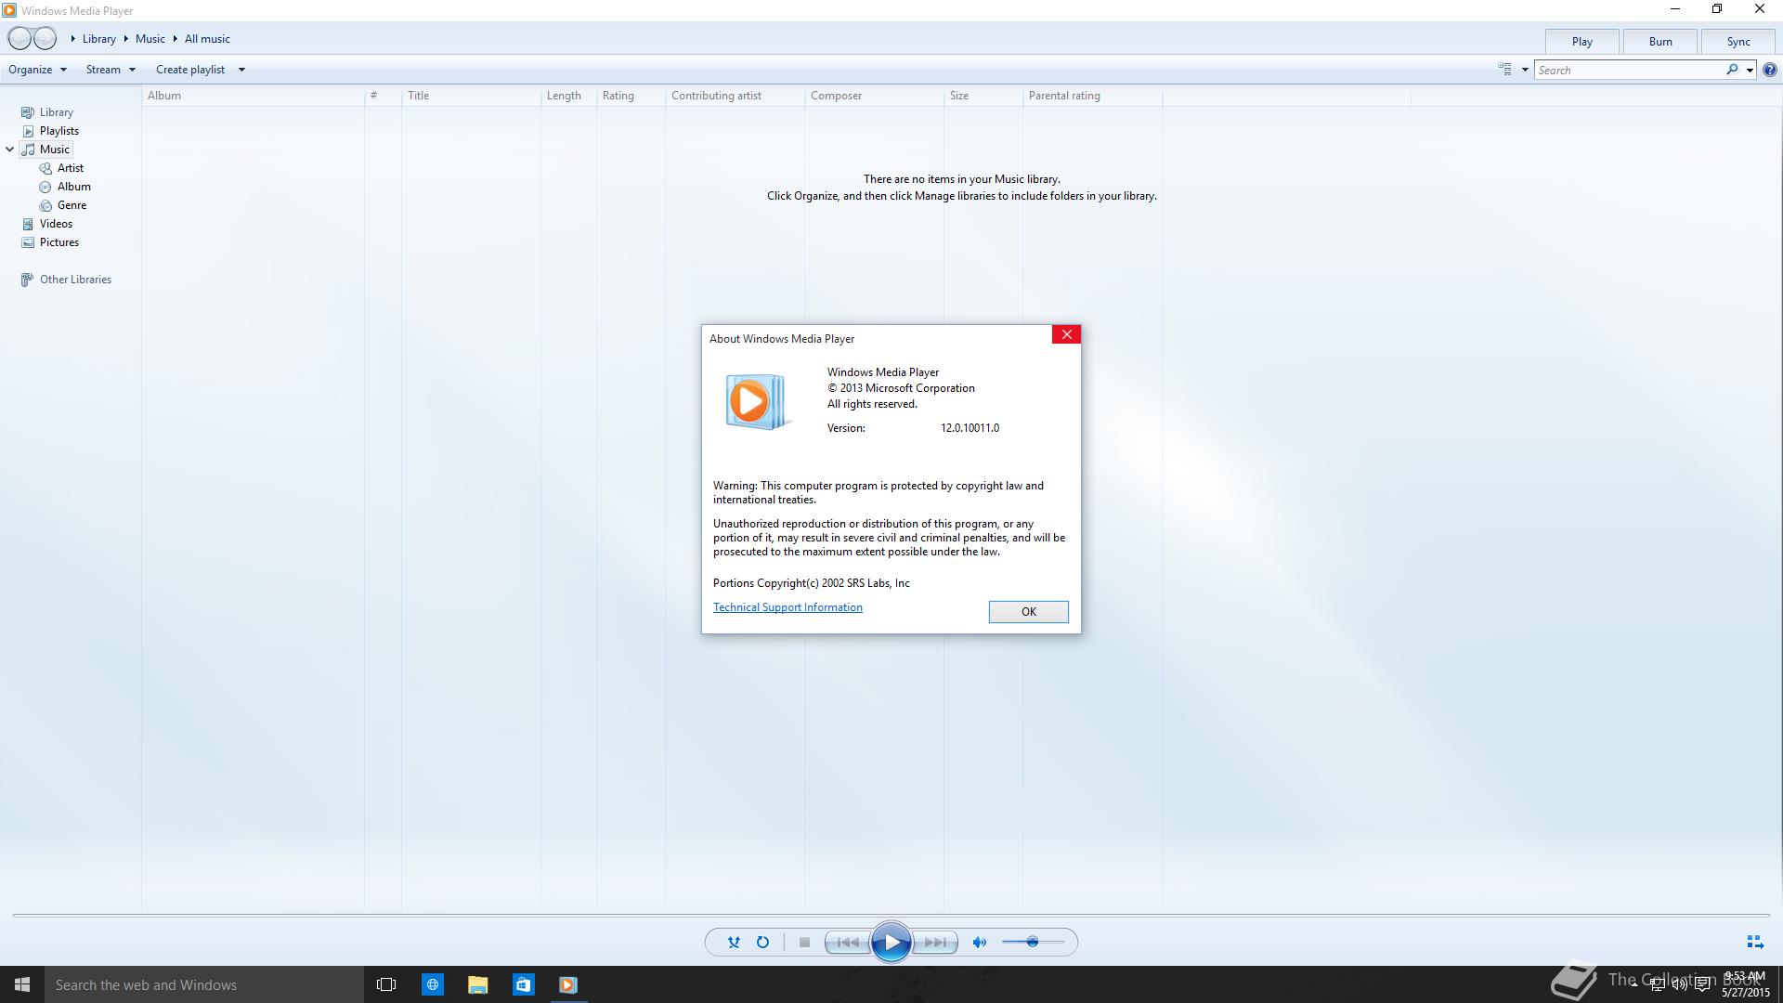Mute the volume speaker icon

[979, 942]
